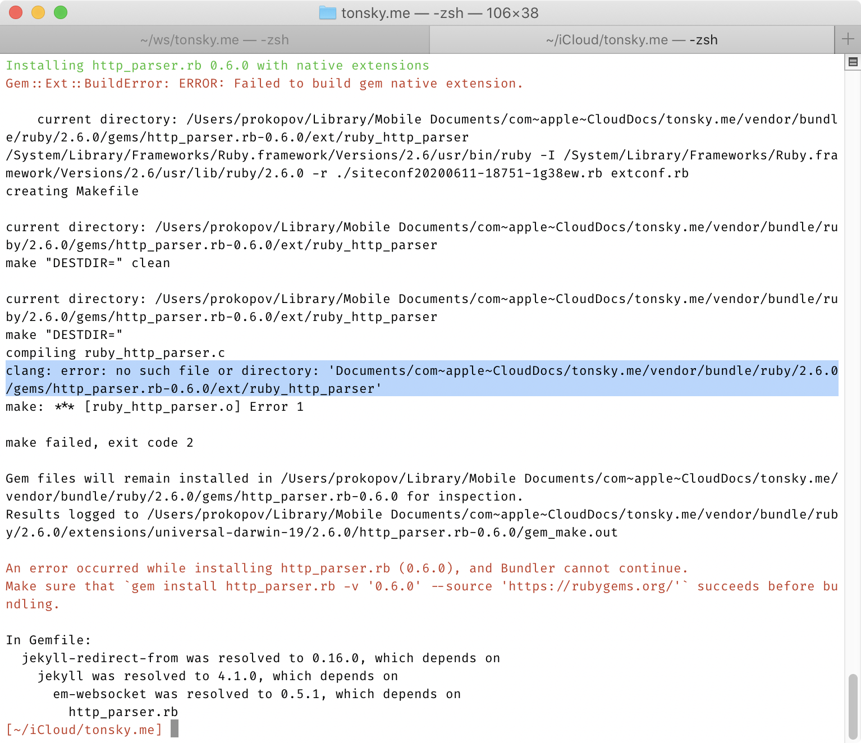Switch to the ~/ws/tonsky.me tab
The height and width of the screenshot is (743, 861).
tap(214, 40)
